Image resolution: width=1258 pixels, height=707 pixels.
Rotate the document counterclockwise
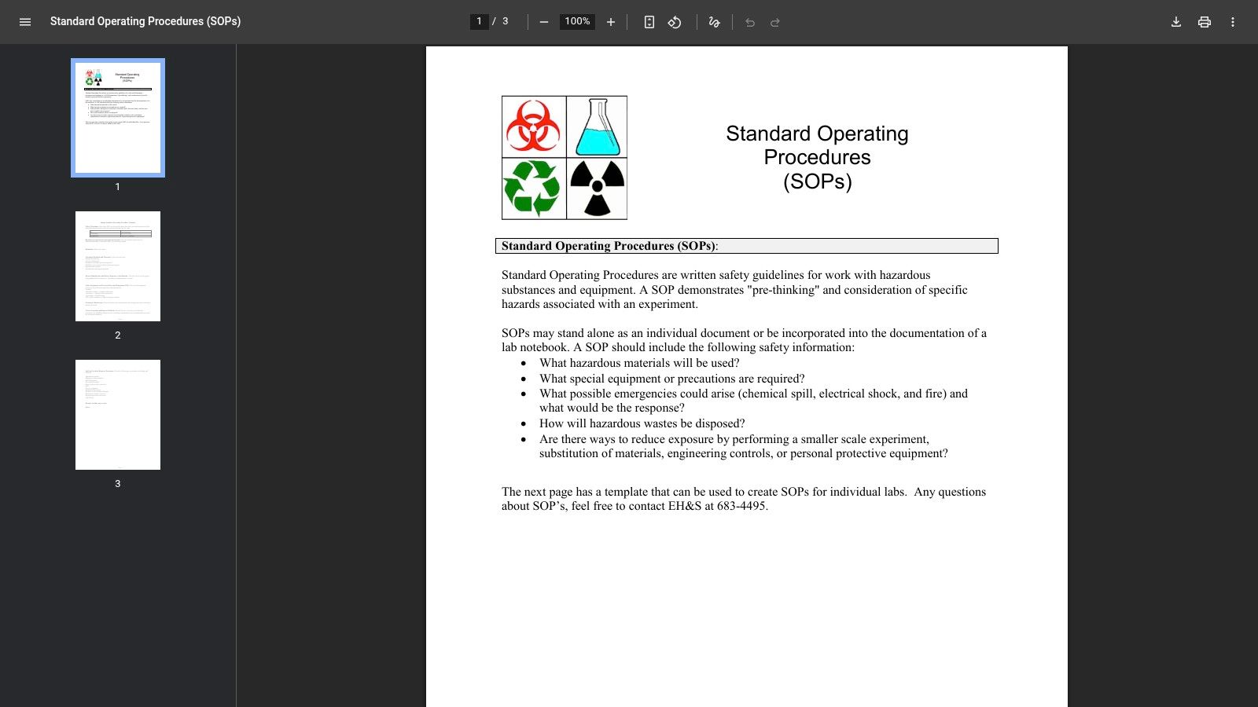[x=675, y=22]
